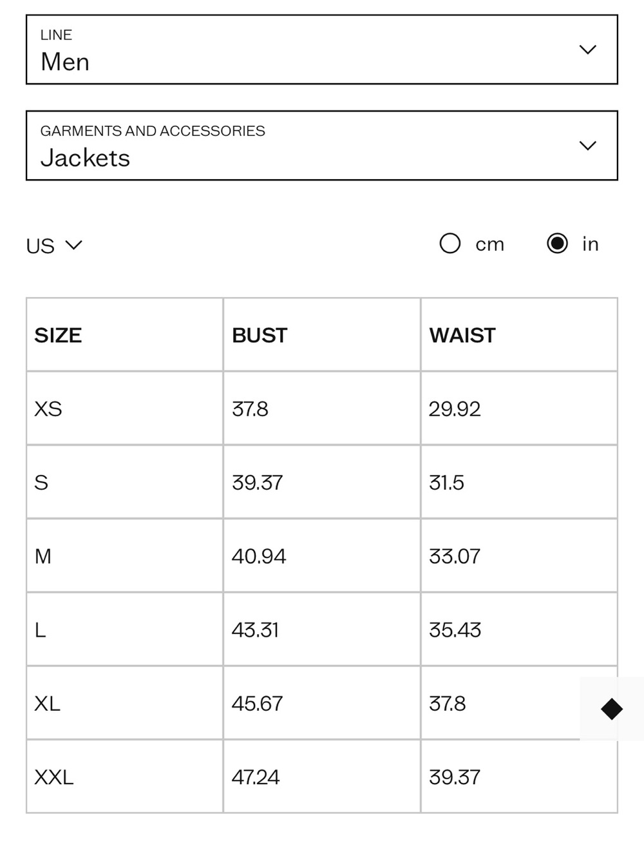Expand the US region size selector
Screen dimensions: 644x859
[54, 246]
